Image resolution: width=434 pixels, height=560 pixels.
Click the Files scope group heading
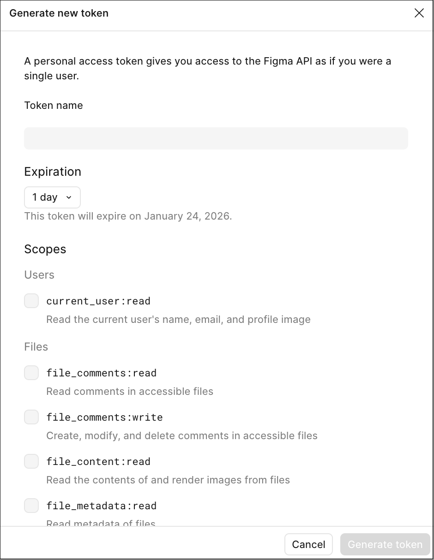36,347
